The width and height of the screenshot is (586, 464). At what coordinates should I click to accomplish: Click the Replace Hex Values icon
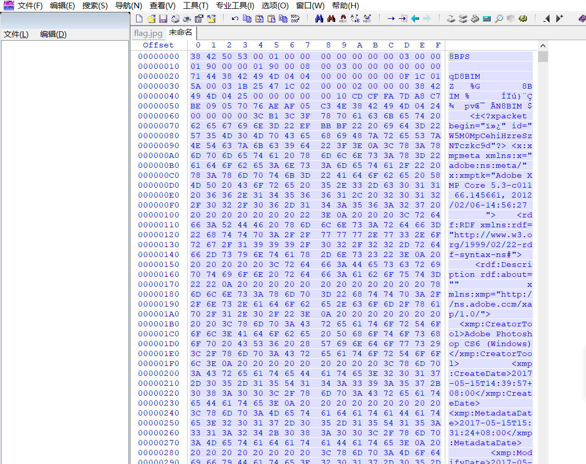(367, 19)
